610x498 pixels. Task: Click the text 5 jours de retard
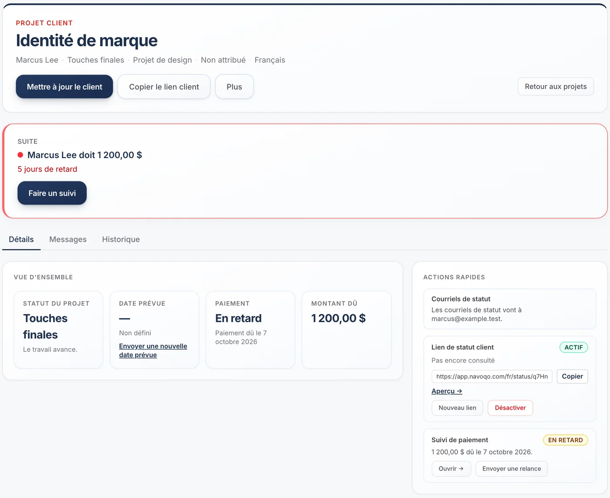tap(47, 169)
